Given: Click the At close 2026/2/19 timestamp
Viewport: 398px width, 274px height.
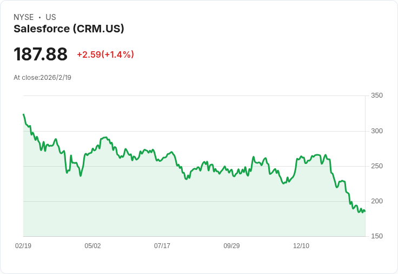Looking at the screenshot, I should (42, 77).
